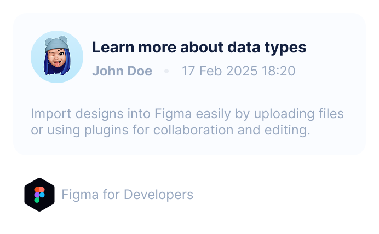Click the Figma logo hexagon icon
Screen dimensions: 379x234
[39, 195]
